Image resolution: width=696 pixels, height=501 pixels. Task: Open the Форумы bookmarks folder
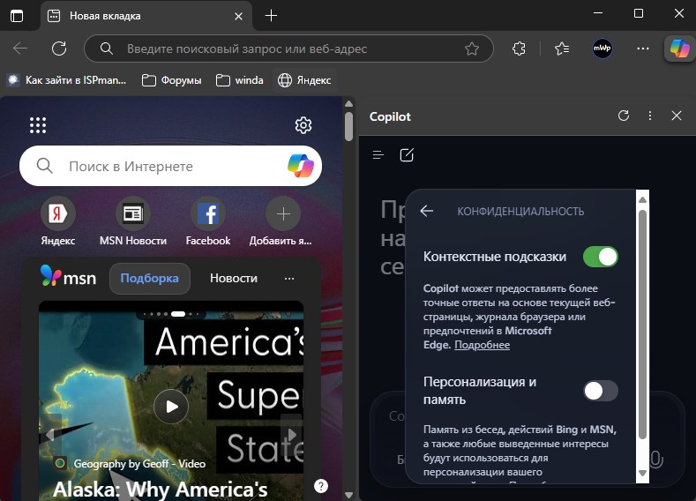171,80
